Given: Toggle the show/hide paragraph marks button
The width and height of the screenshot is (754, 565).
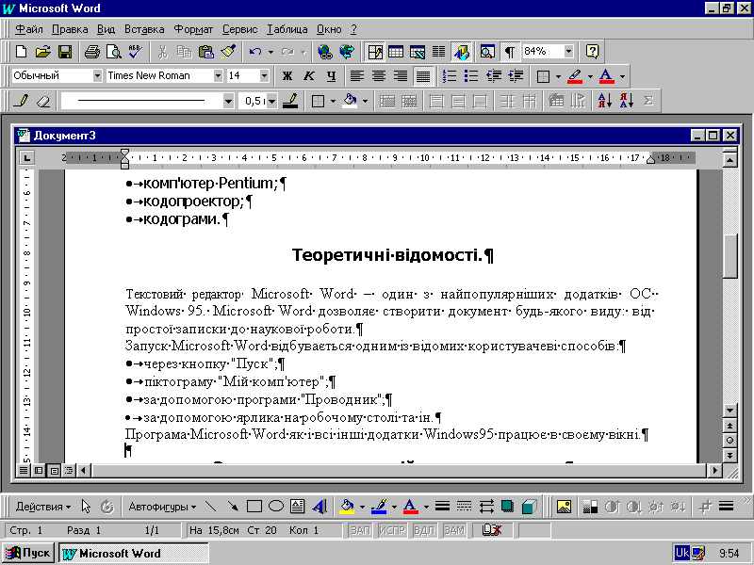Looking at the screenshot, I should [x=510, y=51].
